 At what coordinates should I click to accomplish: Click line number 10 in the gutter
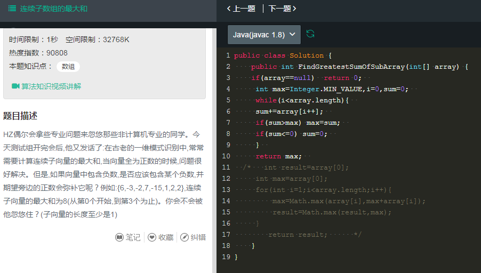(226, 156)
